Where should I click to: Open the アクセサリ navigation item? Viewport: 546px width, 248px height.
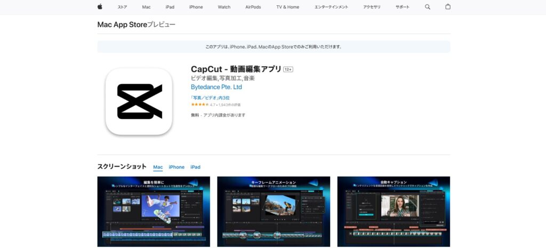point(372,7)
